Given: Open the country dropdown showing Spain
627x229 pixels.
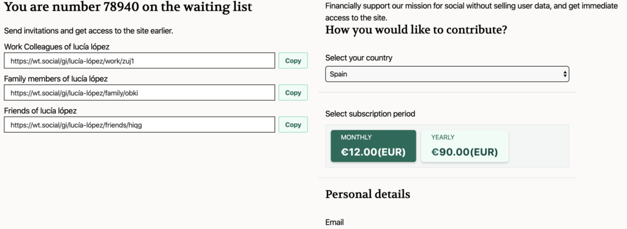Looking at the screenshot, I should [x=447, y=75].
